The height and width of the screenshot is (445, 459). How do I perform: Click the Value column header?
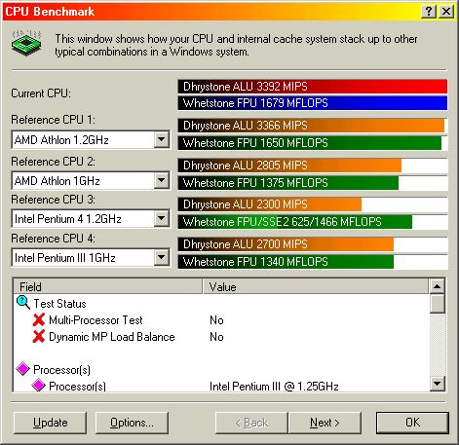coord(316,286)
